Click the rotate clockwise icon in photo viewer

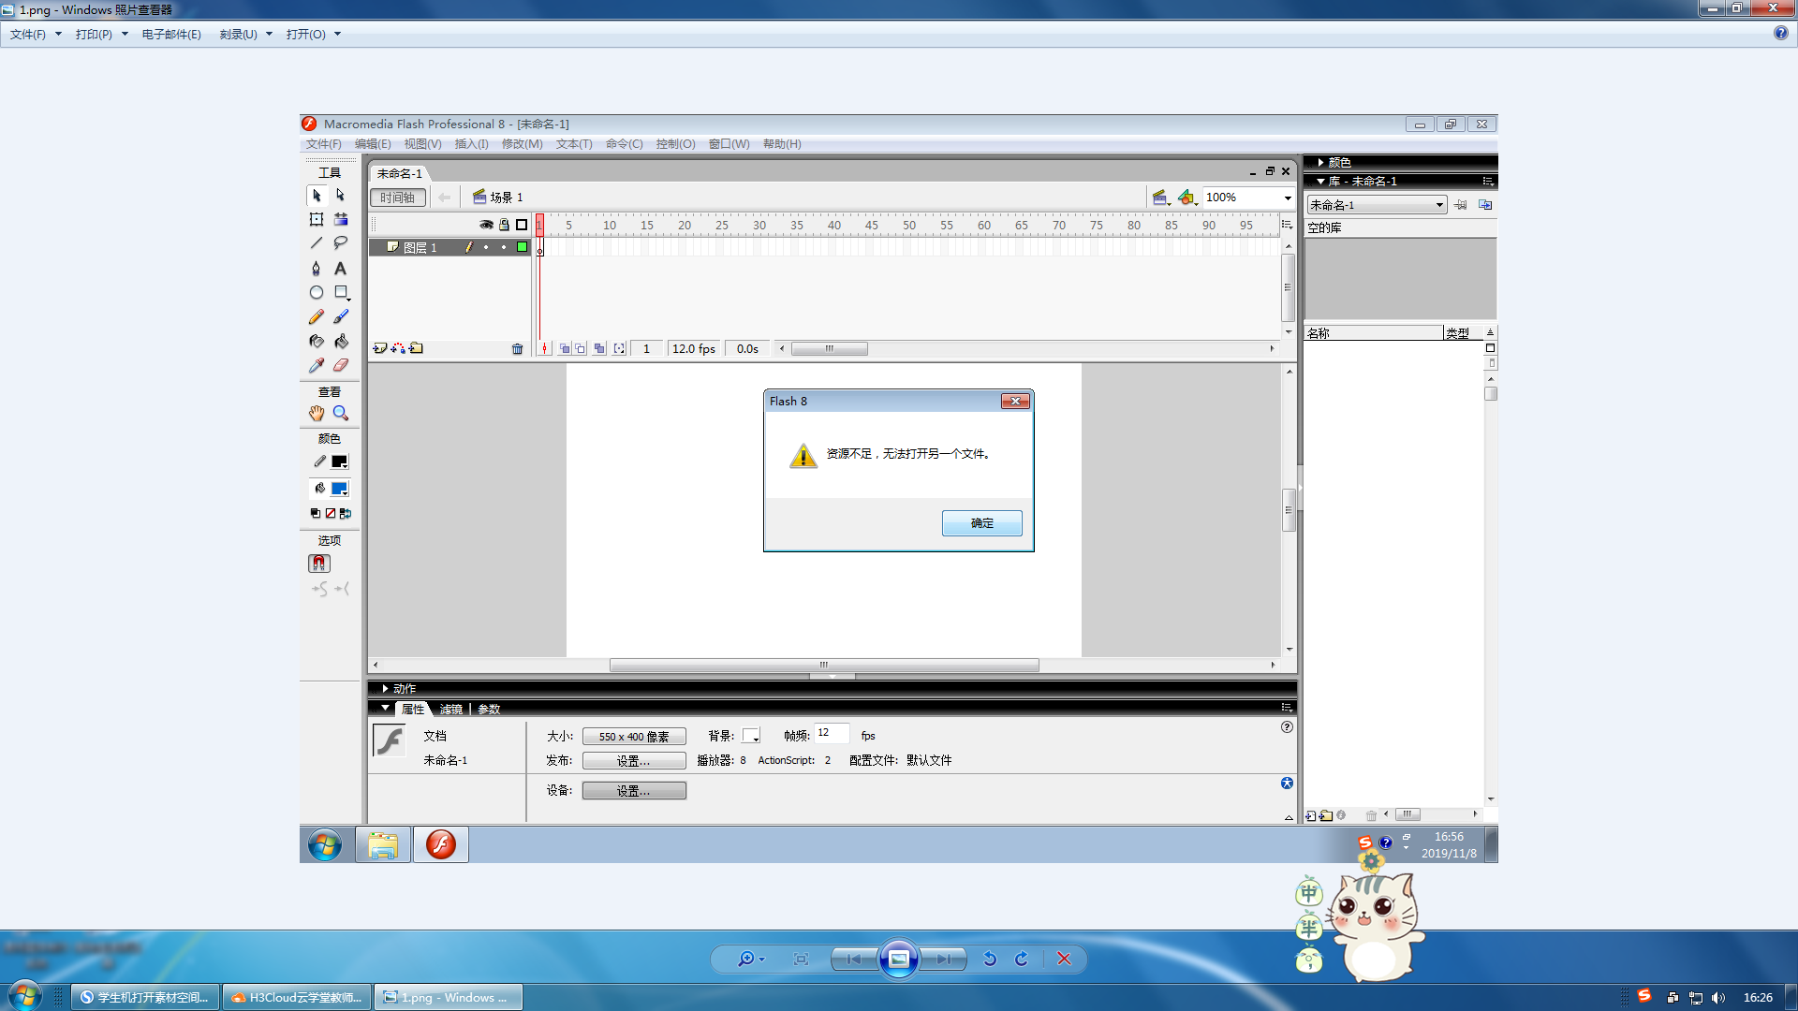coord(1022,959)
